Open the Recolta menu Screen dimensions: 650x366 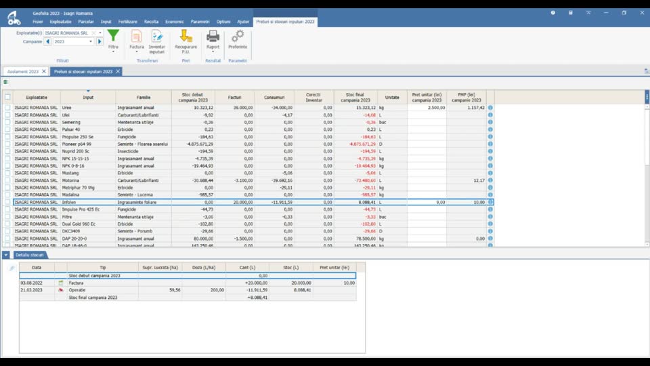tap(151, 22)
